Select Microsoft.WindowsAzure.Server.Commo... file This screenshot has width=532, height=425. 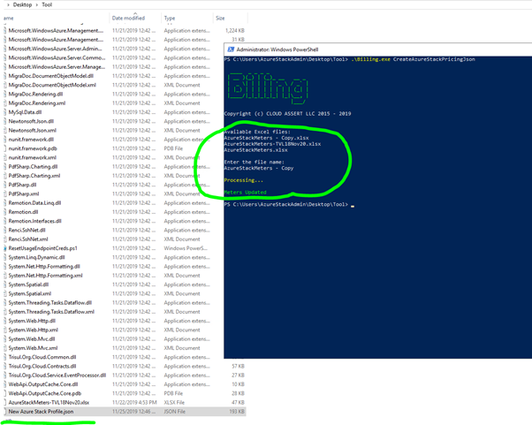(57, 57)
